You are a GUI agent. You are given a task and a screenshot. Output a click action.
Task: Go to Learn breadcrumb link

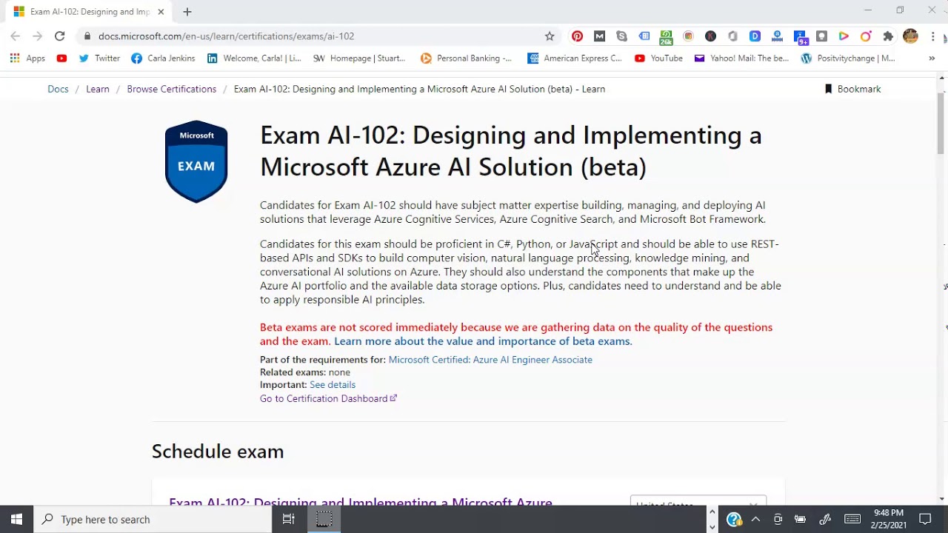click(x=98, y=89)
